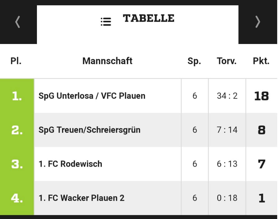Image resolution: width=279 pixels, height=219 pixels.
Task: Select the TABELLE tab heading
Action: [x=149, y=18]
